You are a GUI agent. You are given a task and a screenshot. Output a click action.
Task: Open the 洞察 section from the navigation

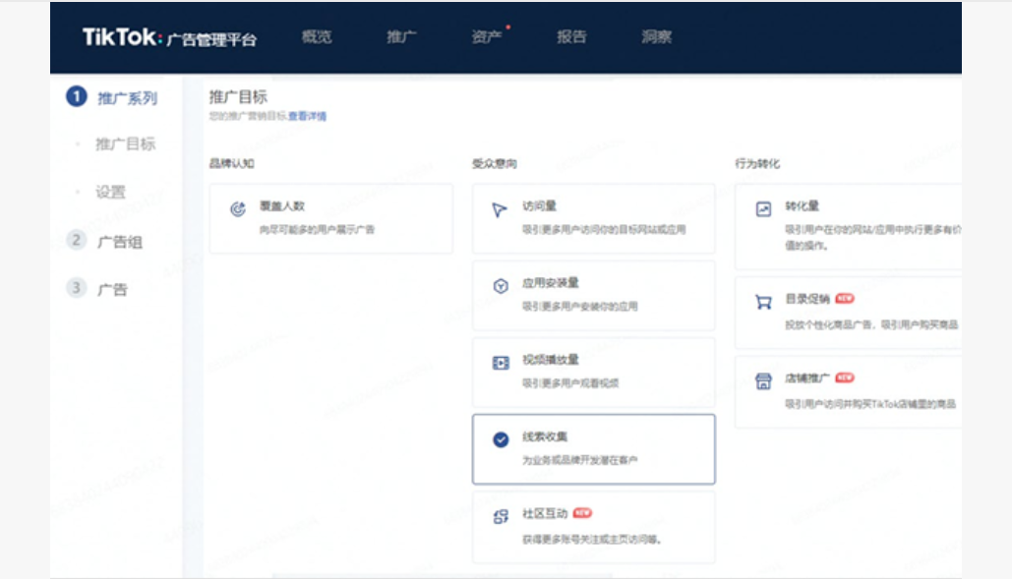pyautogui.click(x=656, y=37)
